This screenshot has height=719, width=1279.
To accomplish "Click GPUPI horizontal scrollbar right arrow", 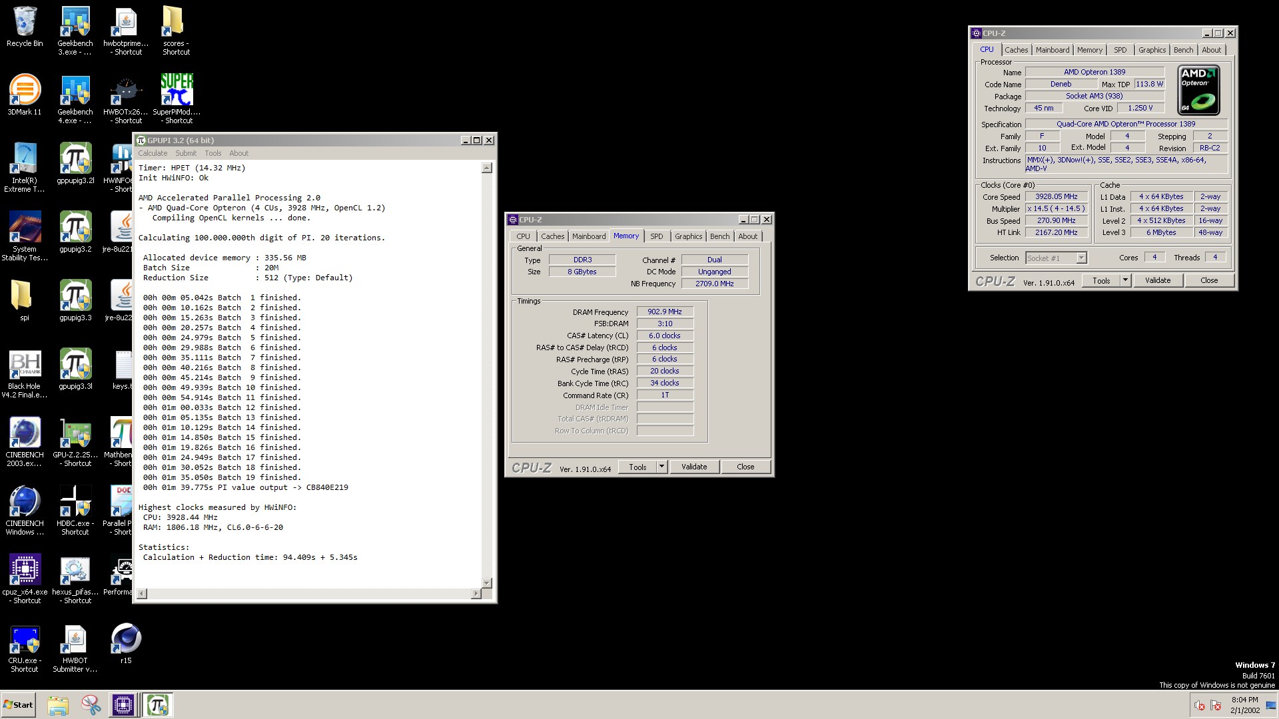I will 476,593.
